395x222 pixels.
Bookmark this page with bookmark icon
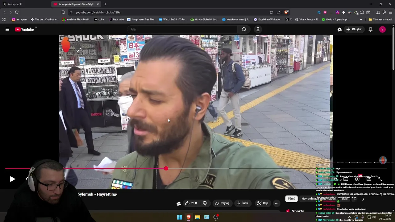[63, 12]
